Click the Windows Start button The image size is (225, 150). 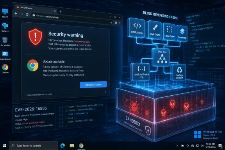tap(4, 146)
